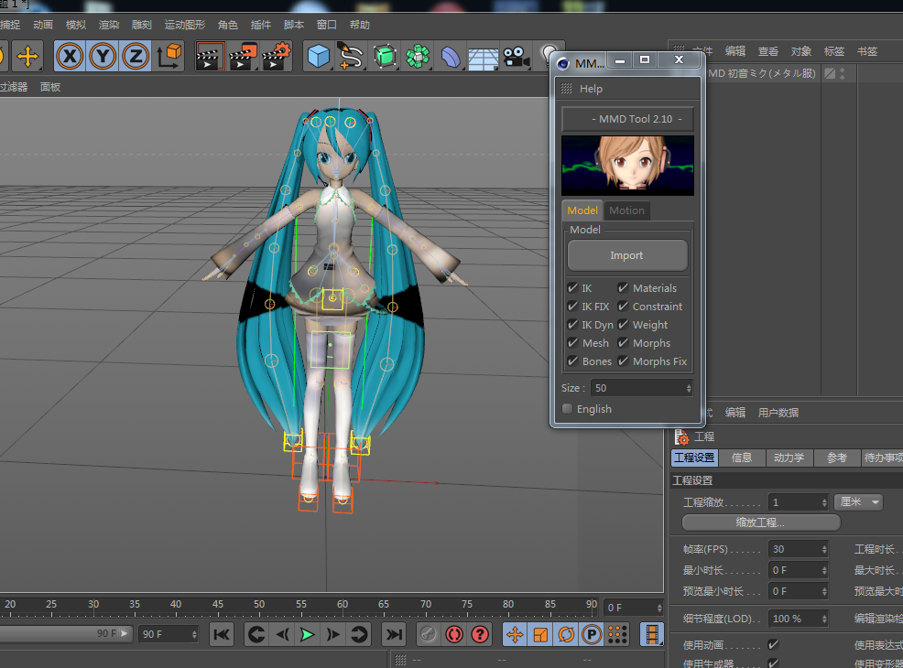903x668 pixels.
Task: Step forward one frame
Action: 332,634
